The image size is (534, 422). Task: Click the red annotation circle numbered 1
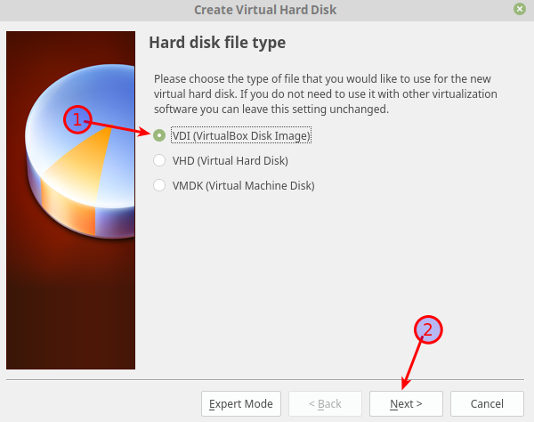77,119
